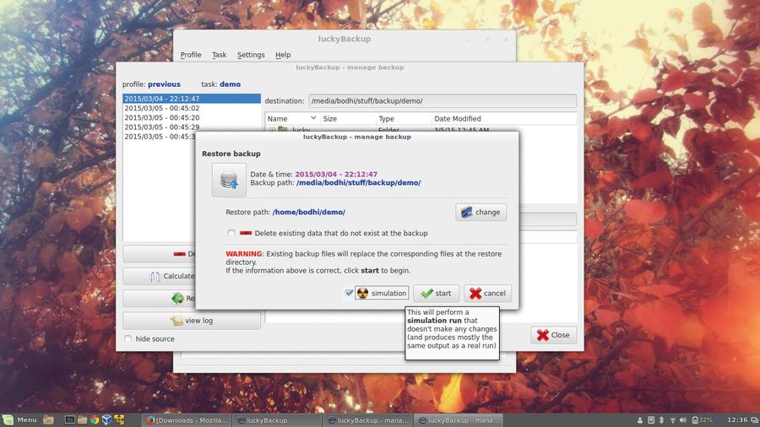This screenshot has height=427, width=760.
Task: Uncheck the simulation checkbox
Action: (x=349, y=293)
